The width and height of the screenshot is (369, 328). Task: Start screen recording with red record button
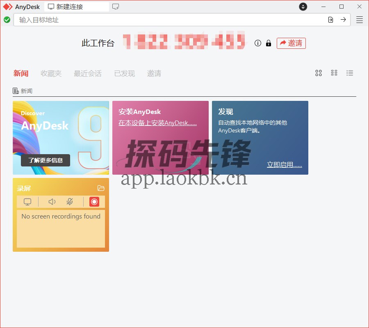94,202
